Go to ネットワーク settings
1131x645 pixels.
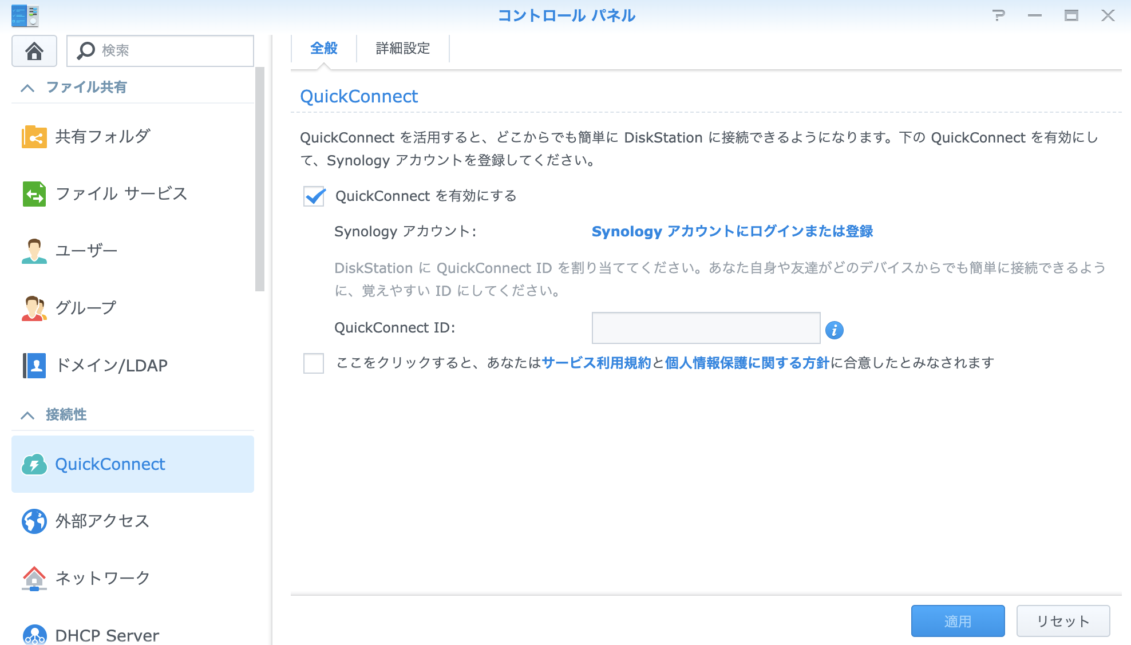[133, 579]
